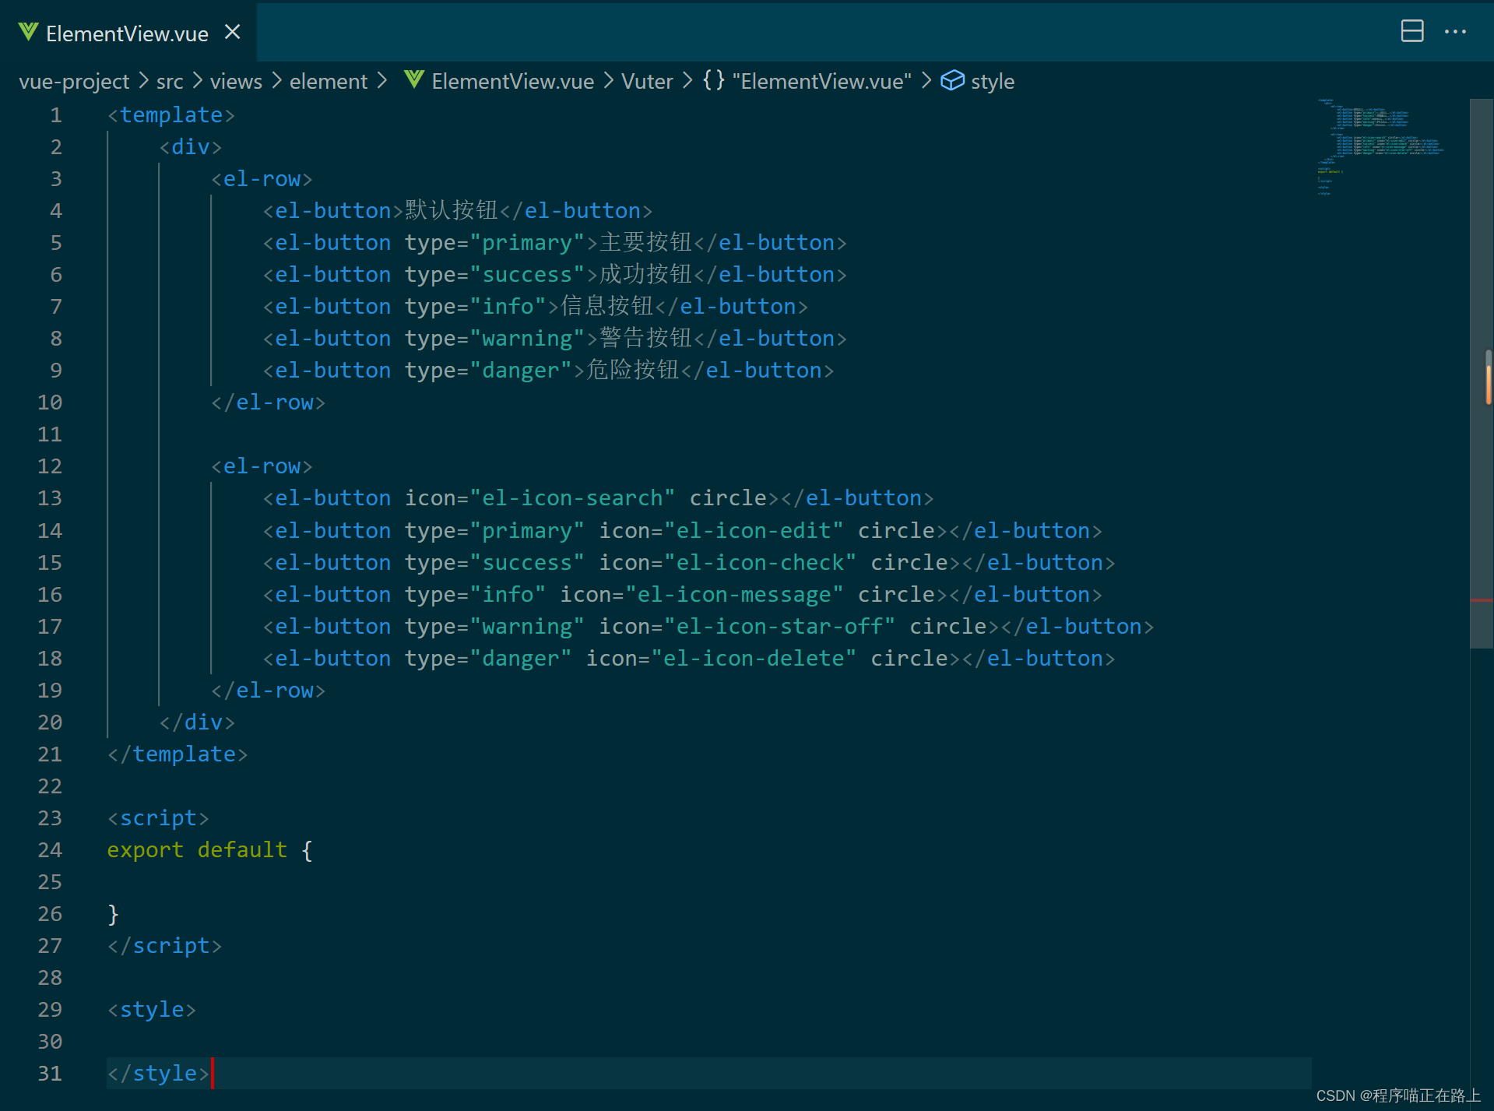Click the opening style tag on line 29
Image resolution: width=1494 pixels, height=1111 pixels.
[152, 1010]
